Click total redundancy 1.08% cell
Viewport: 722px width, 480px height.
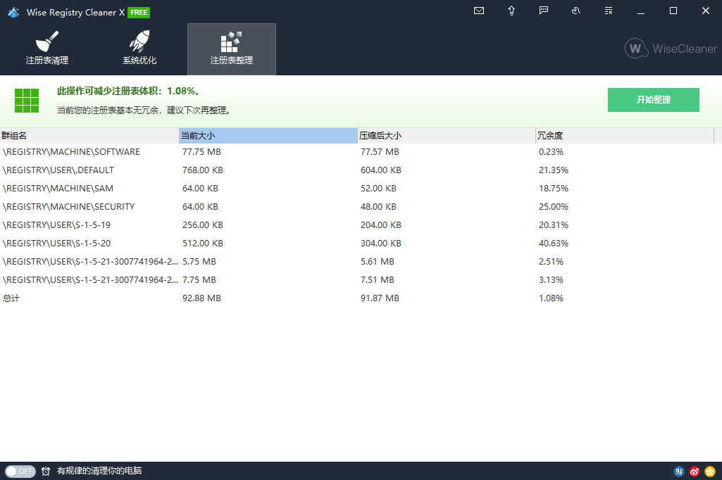[x=551, y=298]
